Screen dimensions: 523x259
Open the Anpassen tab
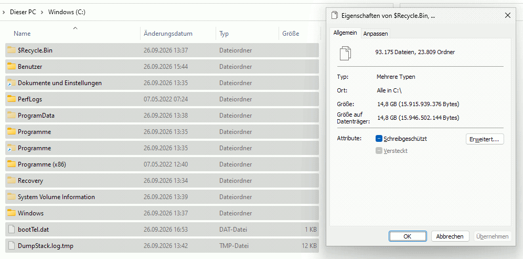376,34
